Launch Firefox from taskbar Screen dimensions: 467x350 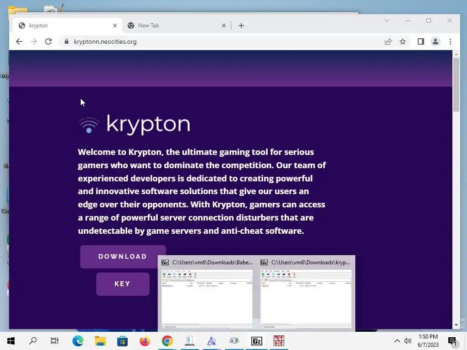click(145, 341)
